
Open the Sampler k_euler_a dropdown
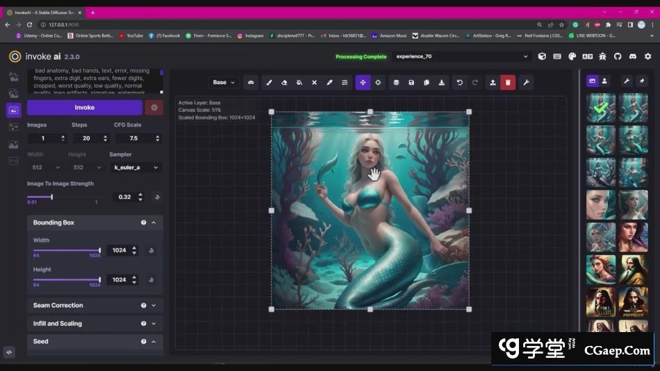click(136, 167)
